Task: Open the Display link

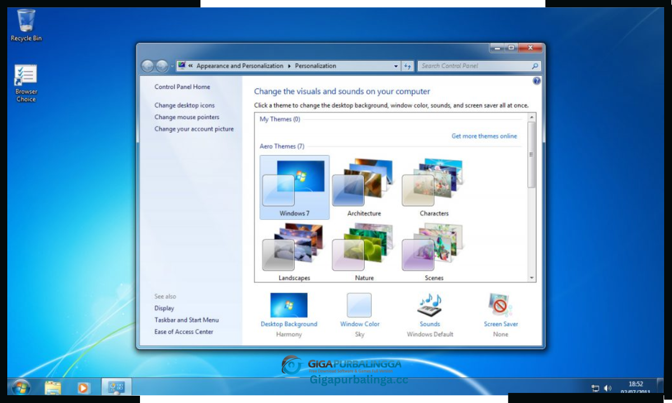Action: click(164, 308)
